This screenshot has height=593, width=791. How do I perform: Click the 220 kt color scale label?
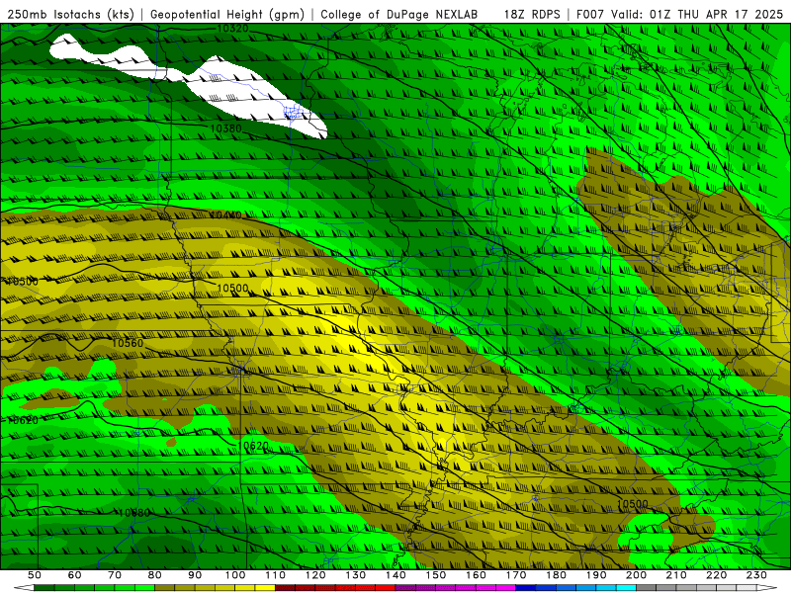click(716, 575)
